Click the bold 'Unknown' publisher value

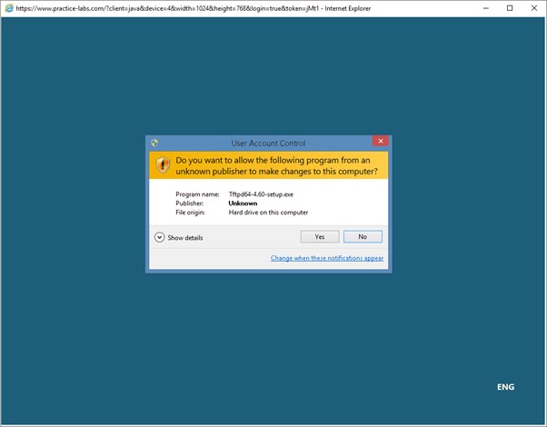click(x=243, y=204)
